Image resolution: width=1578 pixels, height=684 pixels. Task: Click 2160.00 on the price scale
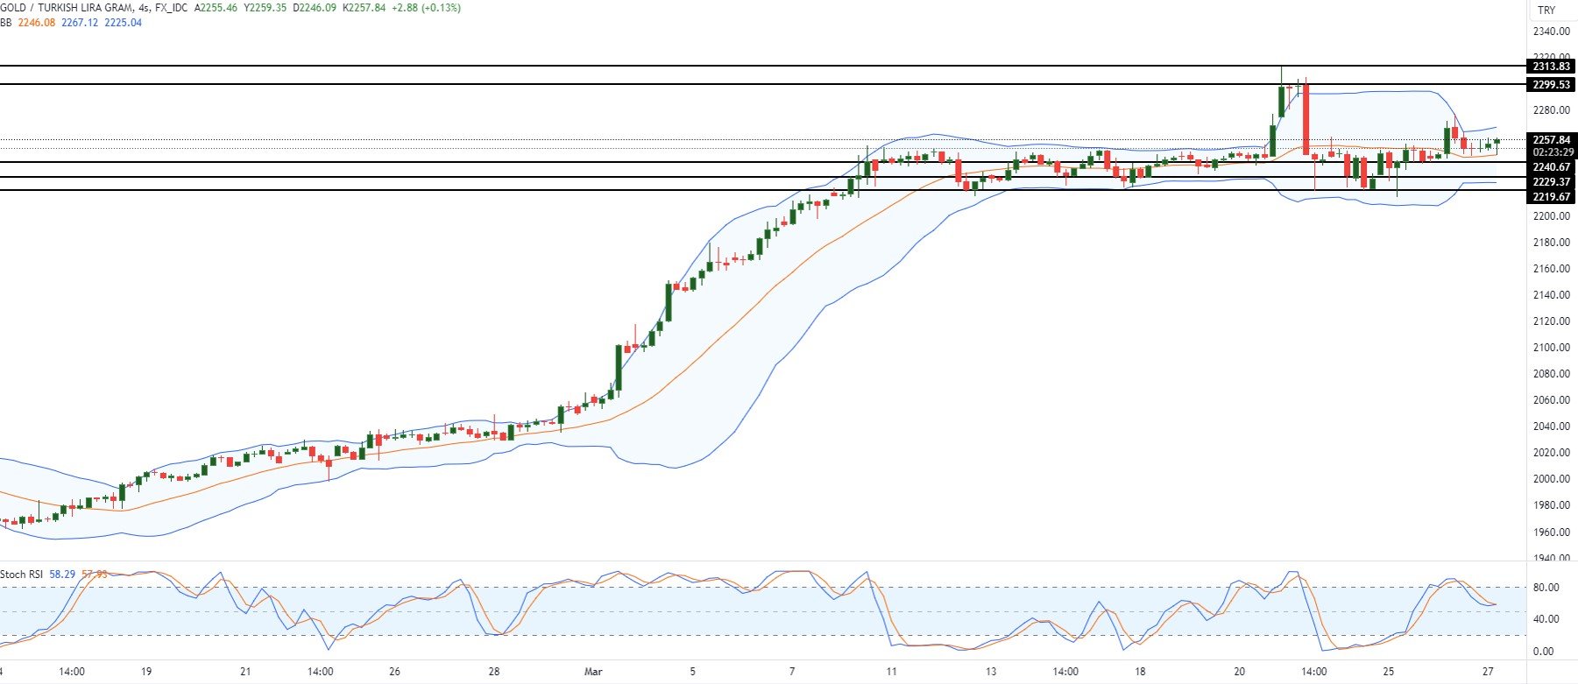[x=1551, y=269]
